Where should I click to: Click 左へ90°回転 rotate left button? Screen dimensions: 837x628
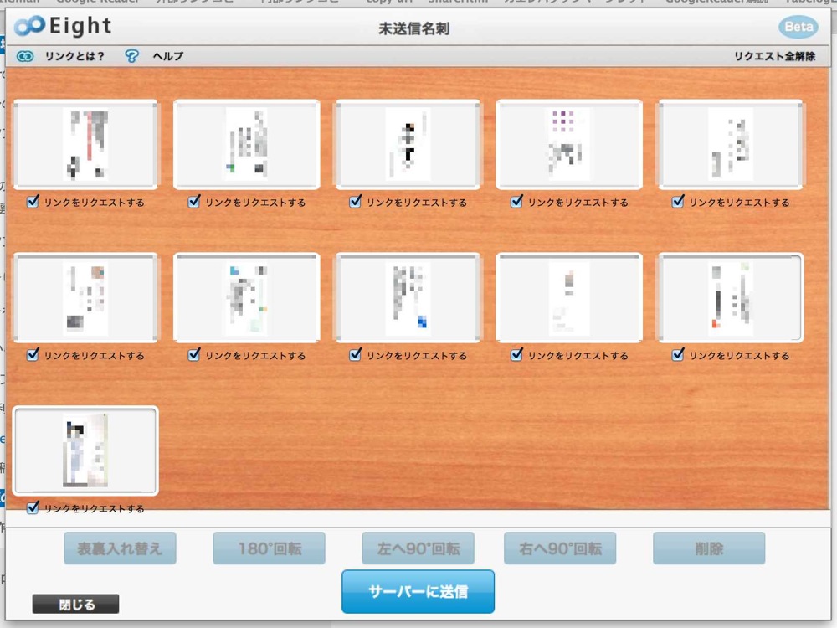(x=418, y=548)
